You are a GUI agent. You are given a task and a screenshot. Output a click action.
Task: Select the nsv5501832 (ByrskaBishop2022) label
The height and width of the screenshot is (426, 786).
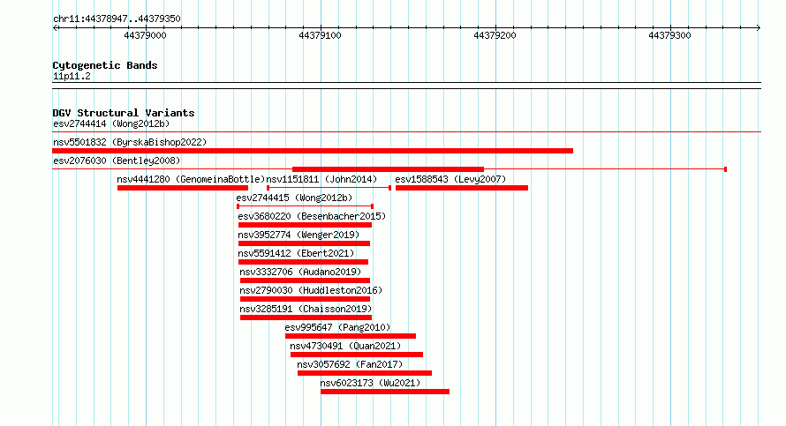point(130,142)
